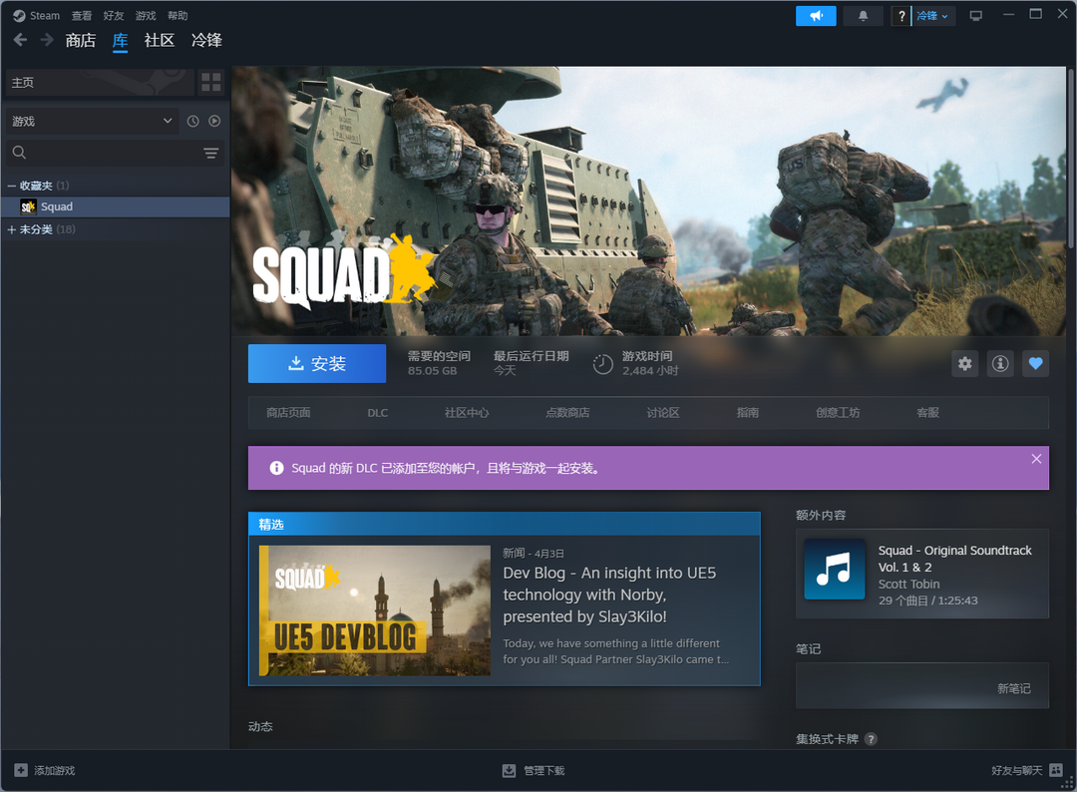Image resolution: width=1077 pixels, height=792 pixels.
Task: Collapse the 收藏夹 category
Action: [12, 186]
